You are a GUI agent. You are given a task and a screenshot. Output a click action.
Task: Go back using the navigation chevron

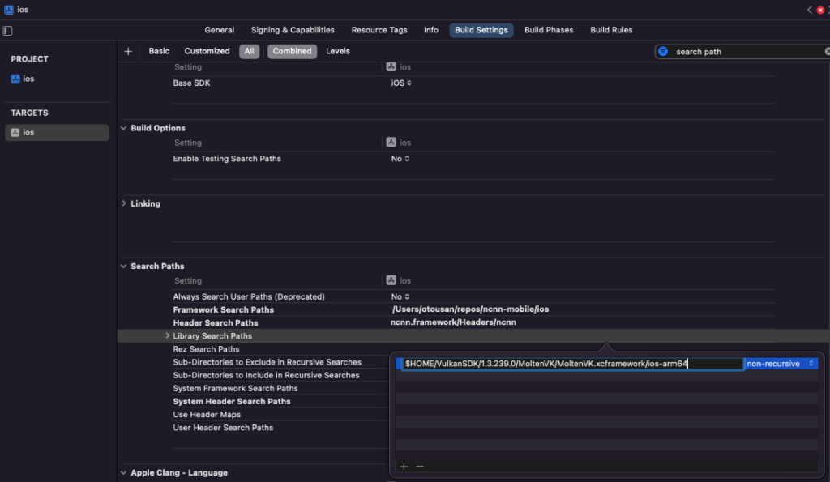809,10
